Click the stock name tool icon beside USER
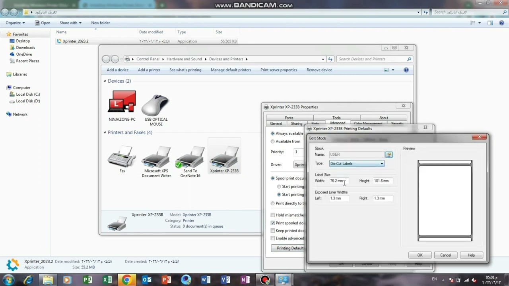Viewport: 509px width, 286px height. tap(389, 155)
